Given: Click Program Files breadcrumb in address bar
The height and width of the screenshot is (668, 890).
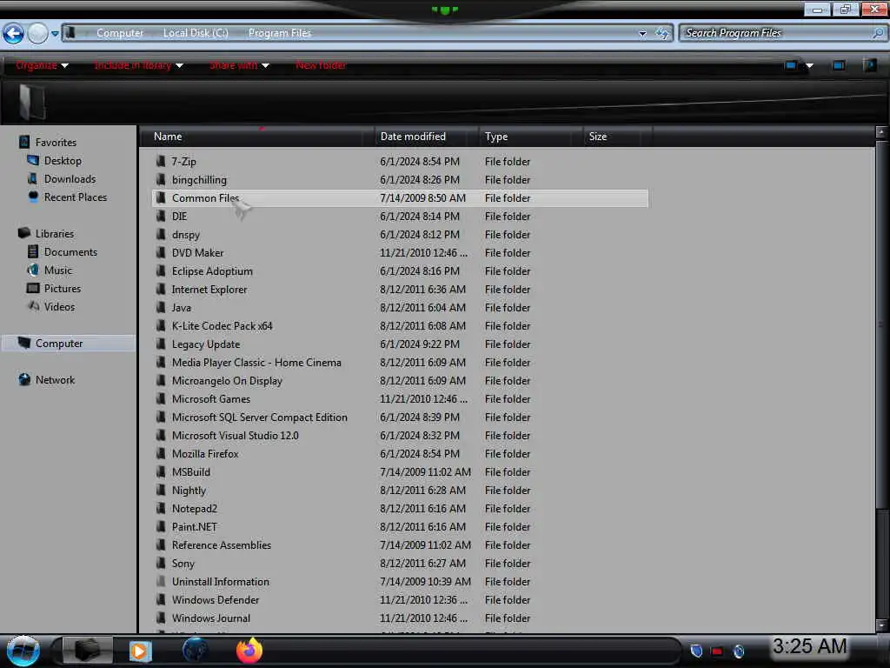Looking at the screenshot, I should click(280, 33).
